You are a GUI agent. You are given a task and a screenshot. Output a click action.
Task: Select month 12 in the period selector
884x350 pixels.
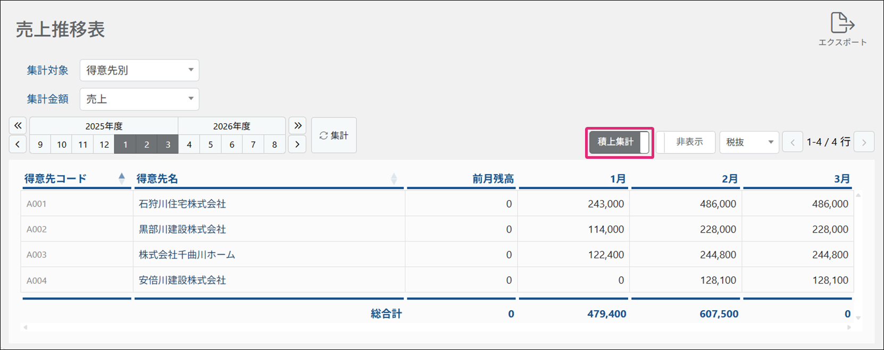click(x=104, y=144)
